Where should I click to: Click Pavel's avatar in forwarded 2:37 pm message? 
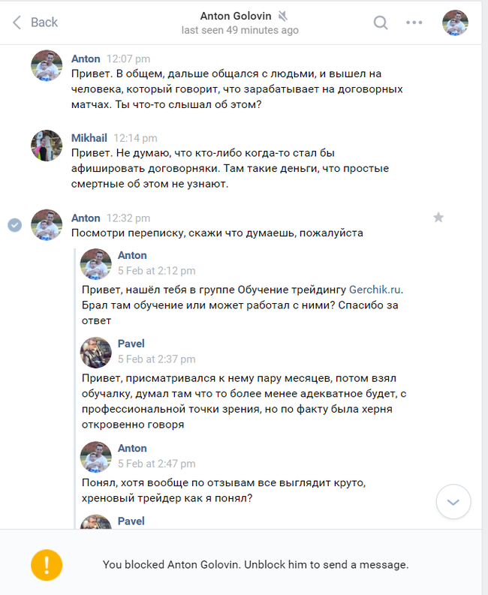95,352
